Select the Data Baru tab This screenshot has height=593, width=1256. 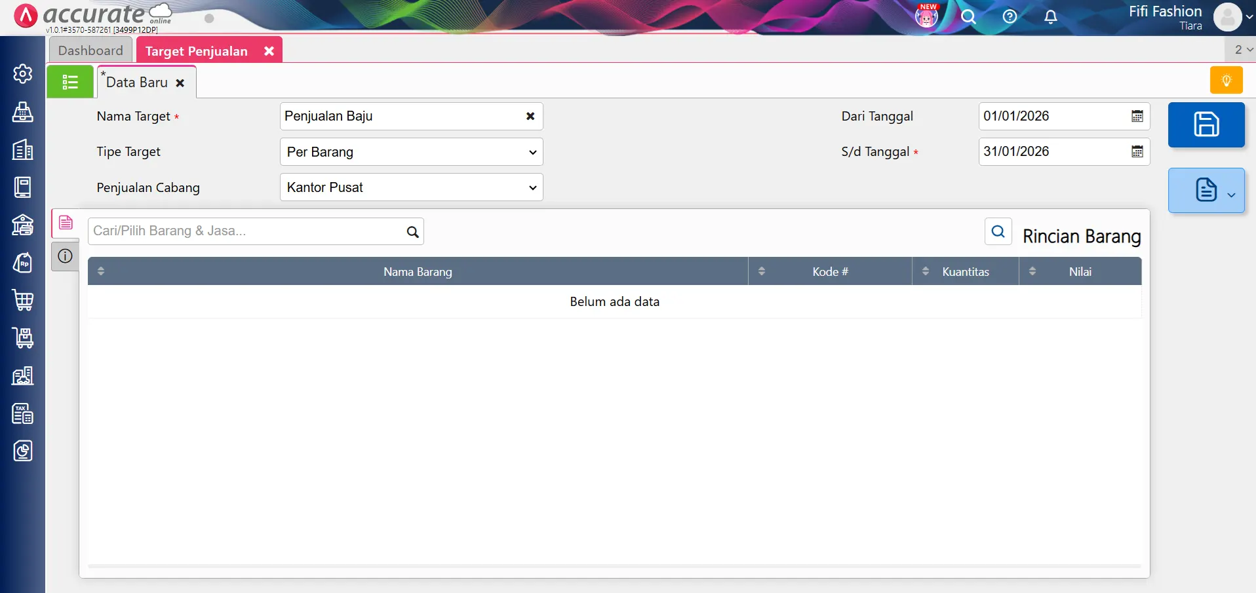point(136,82)
